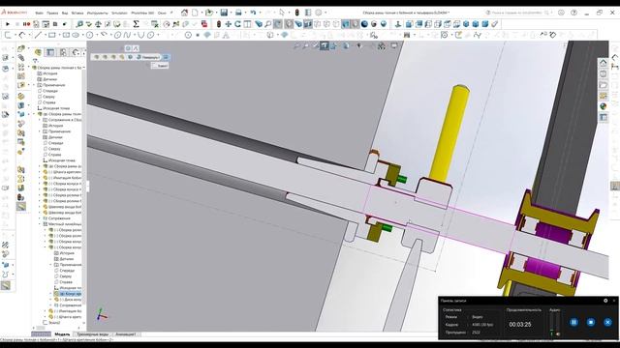
Task: Click the Print icon
Action: coord(238,13)
